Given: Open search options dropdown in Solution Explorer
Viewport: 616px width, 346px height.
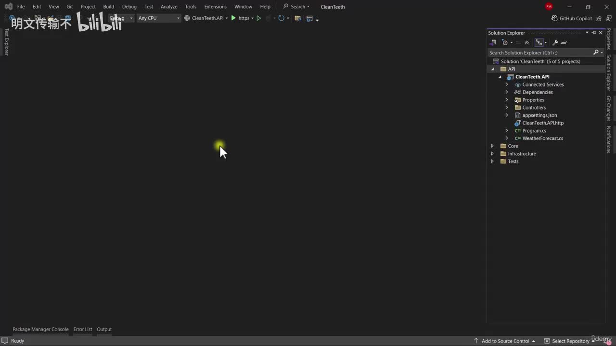Looking at the screenshot, I should [x=602, y=52].
